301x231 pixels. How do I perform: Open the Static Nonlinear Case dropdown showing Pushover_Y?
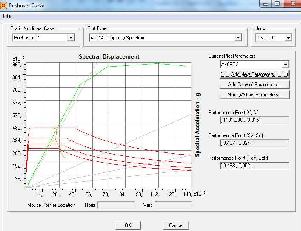(71, 38)
